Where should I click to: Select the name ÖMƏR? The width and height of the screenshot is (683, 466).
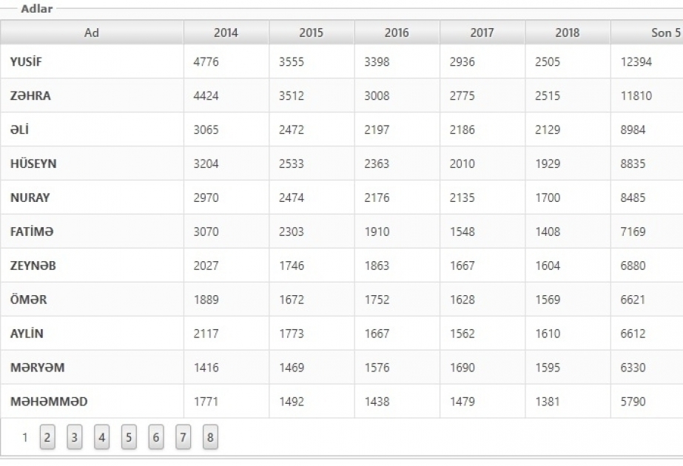coord(28,300)
